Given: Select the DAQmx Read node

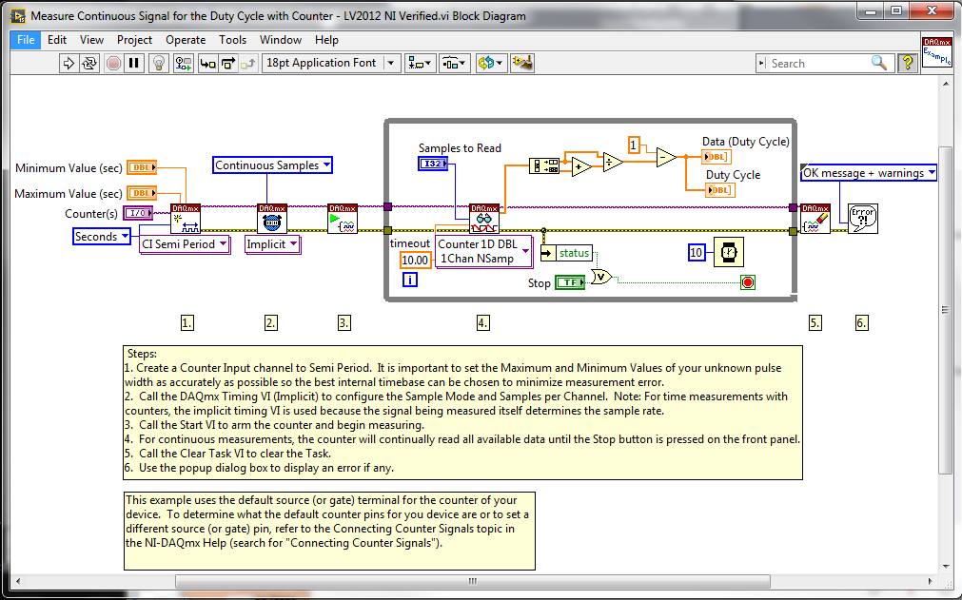Looking at the screenshot, I should (484, 219).
